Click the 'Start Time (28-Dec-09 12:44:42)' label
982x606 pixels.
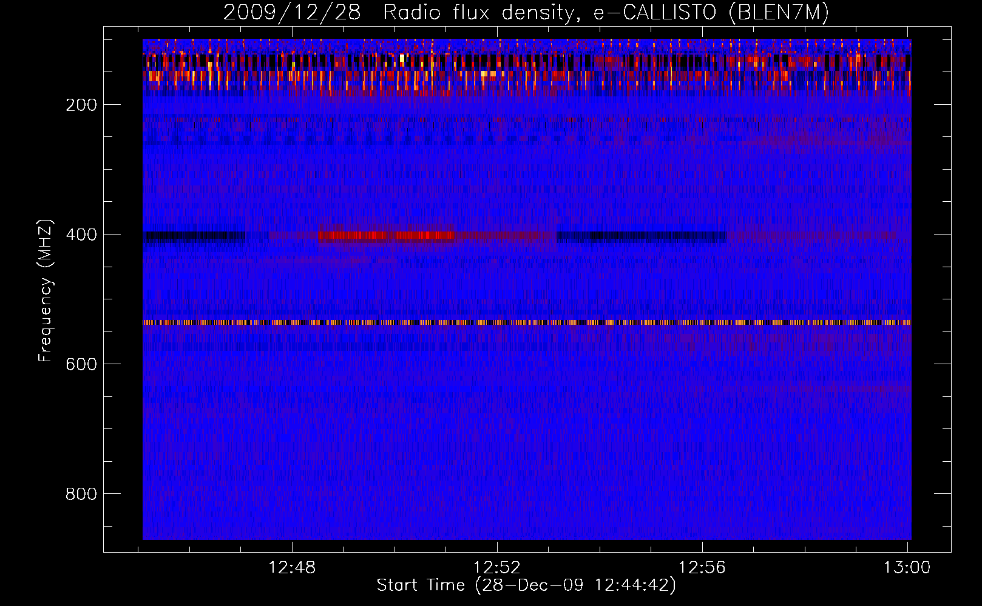coord(526,585)
